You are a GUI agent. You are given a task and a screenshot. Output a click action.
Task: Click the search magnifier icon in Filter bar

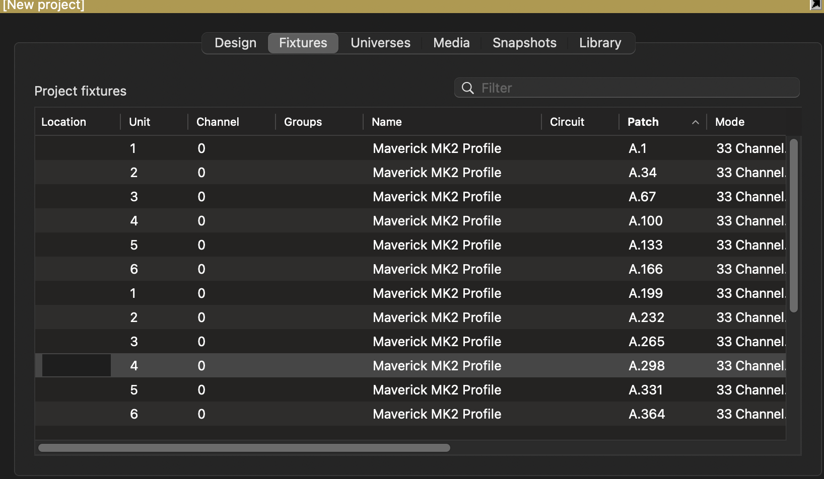467,88
